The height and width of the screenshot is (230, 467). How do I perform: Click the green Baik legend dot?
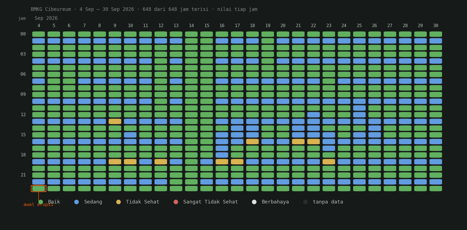tap(41, 202)
